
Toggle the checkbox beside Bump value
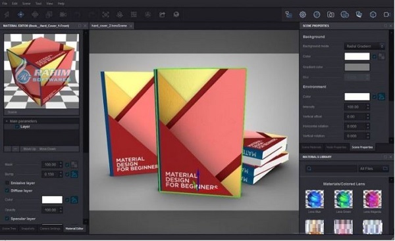67,174
